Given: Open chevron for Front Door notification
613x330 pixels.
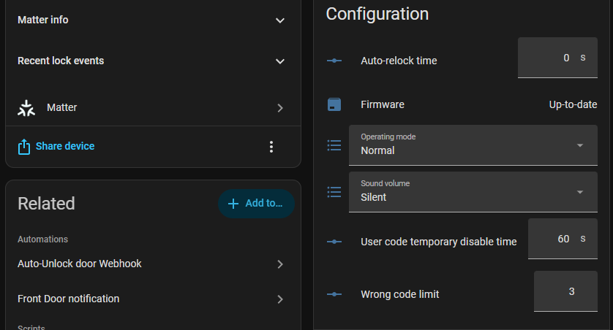Looking at the screenshot, I should coord(280,299).
